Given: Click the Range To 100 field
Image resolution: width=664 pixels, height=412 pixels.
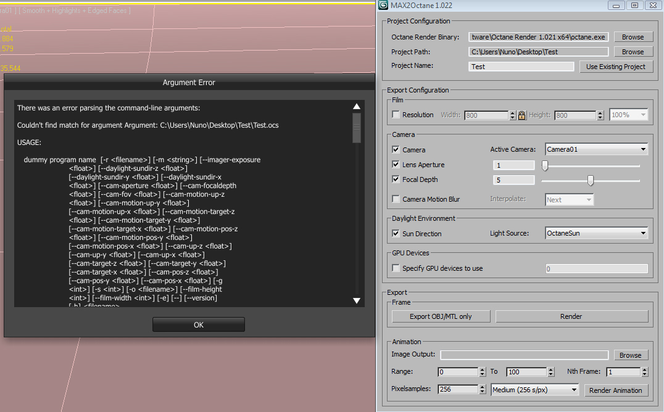Looking at the screenshot, I should [x=527, y=372].
